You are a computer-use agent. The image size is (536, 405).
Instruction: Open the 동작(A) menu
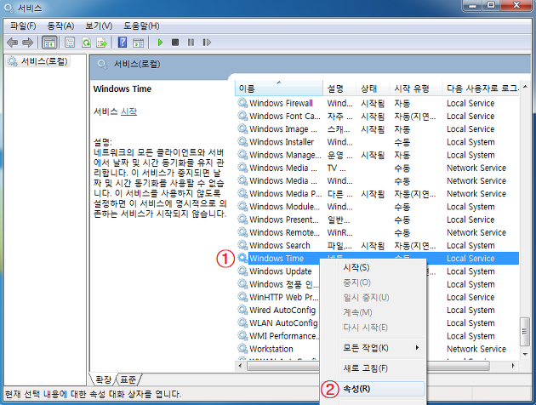[60, 26]
